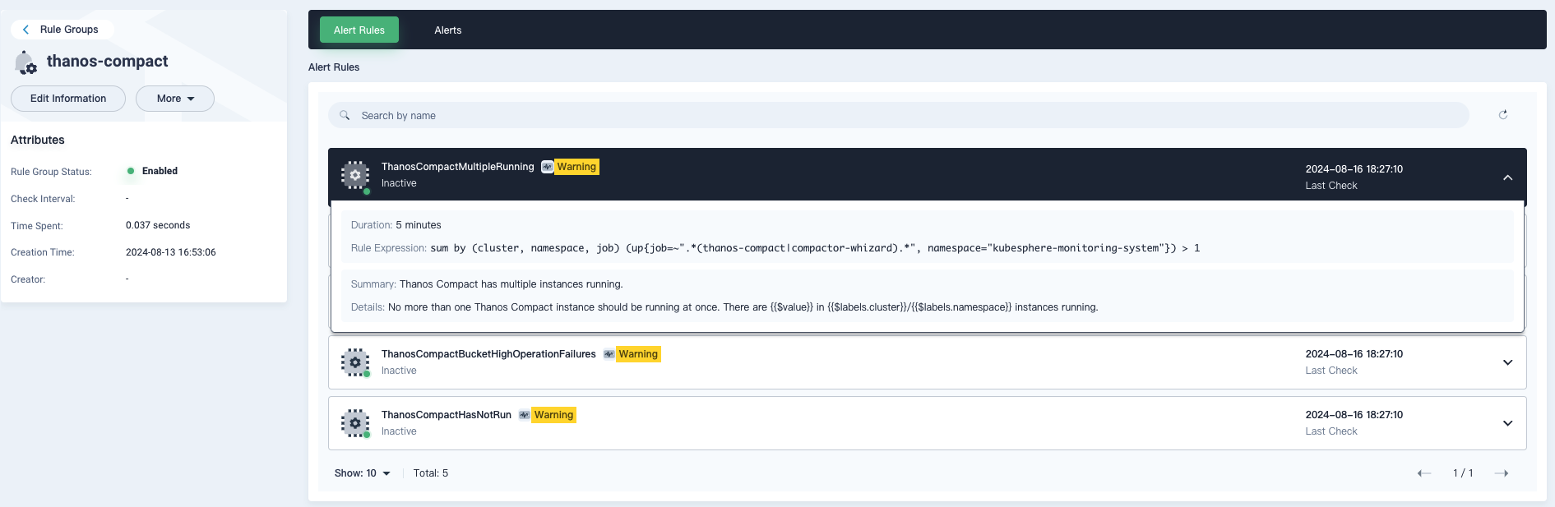Focus the Search by name field
Image resolution: width=1555 pixels, height=507 pixels.
pos(905,116)
